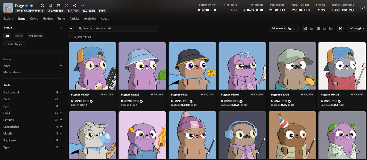Select the Not Listed status filter

pyautogui.click(x=35, y=36)
